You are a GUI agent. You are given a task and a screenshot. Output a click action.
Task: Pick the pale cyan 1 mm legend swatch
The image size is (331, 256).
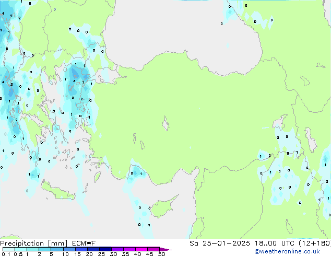pyautogui.click(x=32, y=249)
